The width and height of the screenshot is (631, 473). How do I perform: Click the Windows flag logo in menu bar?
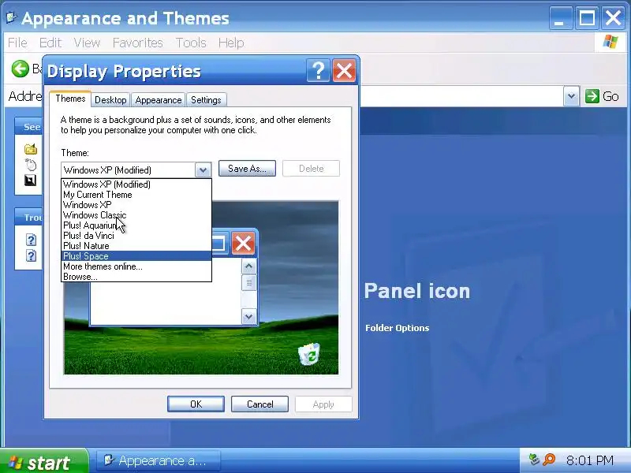[610, 42]
